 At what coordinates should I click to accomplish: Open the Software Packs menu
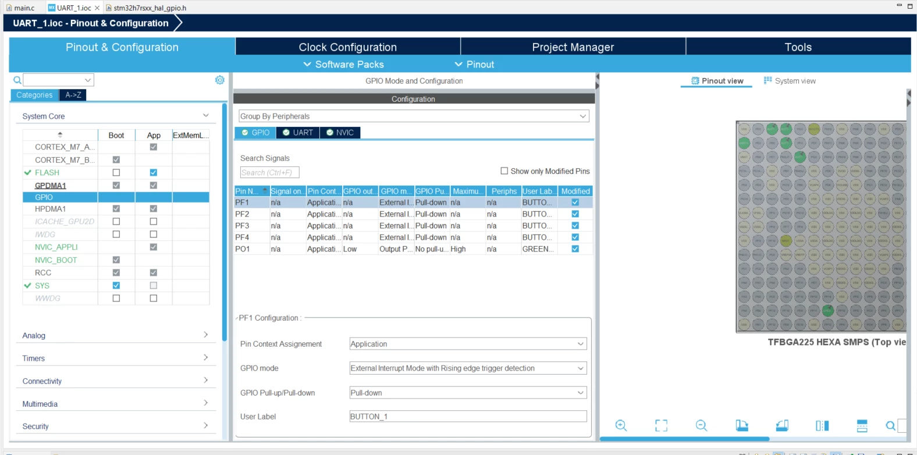[x=343, y=64]
